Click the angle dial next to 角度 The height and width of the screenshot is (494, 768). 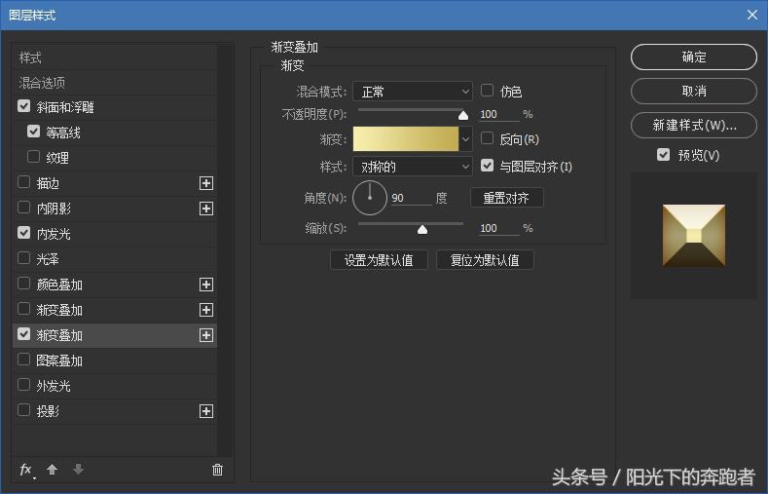(x=370, y=198)
